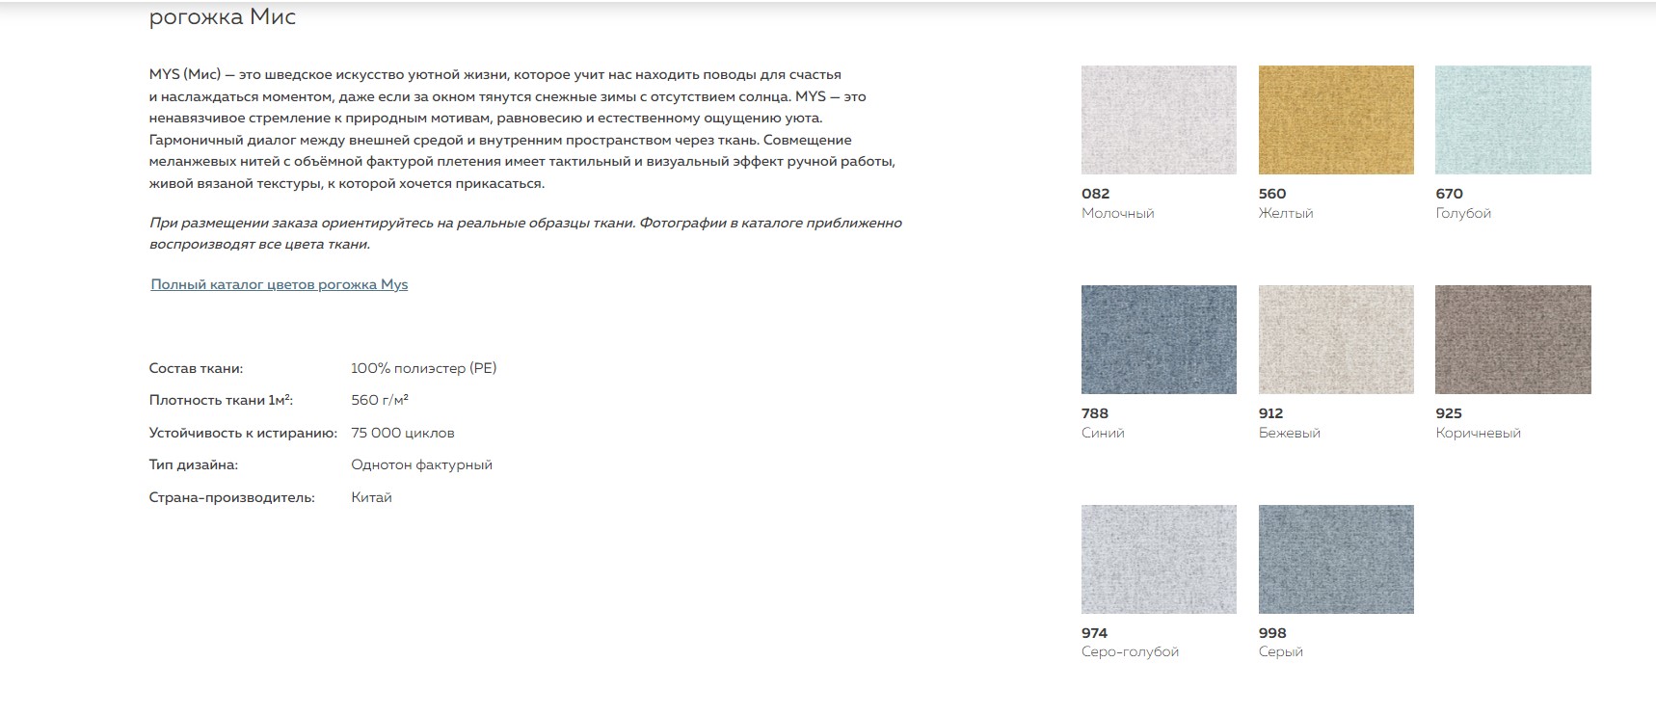The image size is (1656, 715).
Task: Click the italic note starting 'При размещении заказа'
Action: (x=525, y=233)
